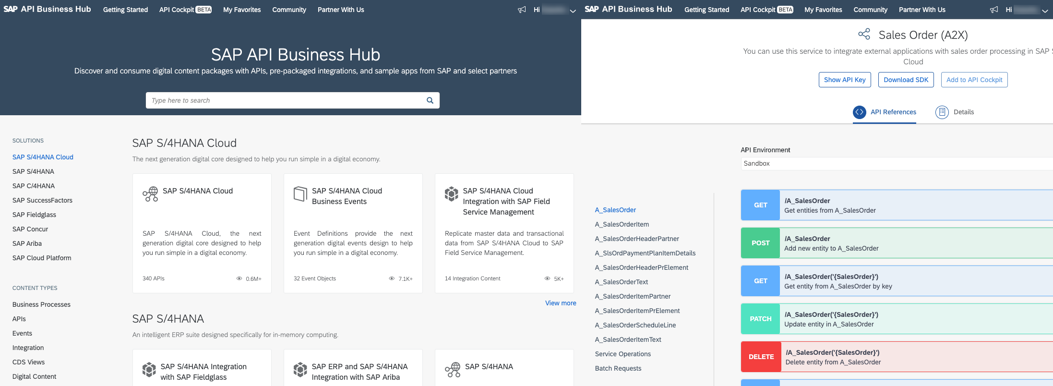1053x386 pixels.
Task: Select Batch Requests in entity list
Action: point(618,368)
